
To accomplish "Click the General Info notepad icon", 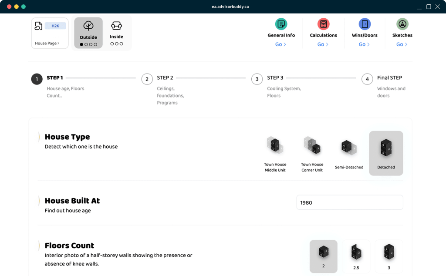I will [281, 24].
